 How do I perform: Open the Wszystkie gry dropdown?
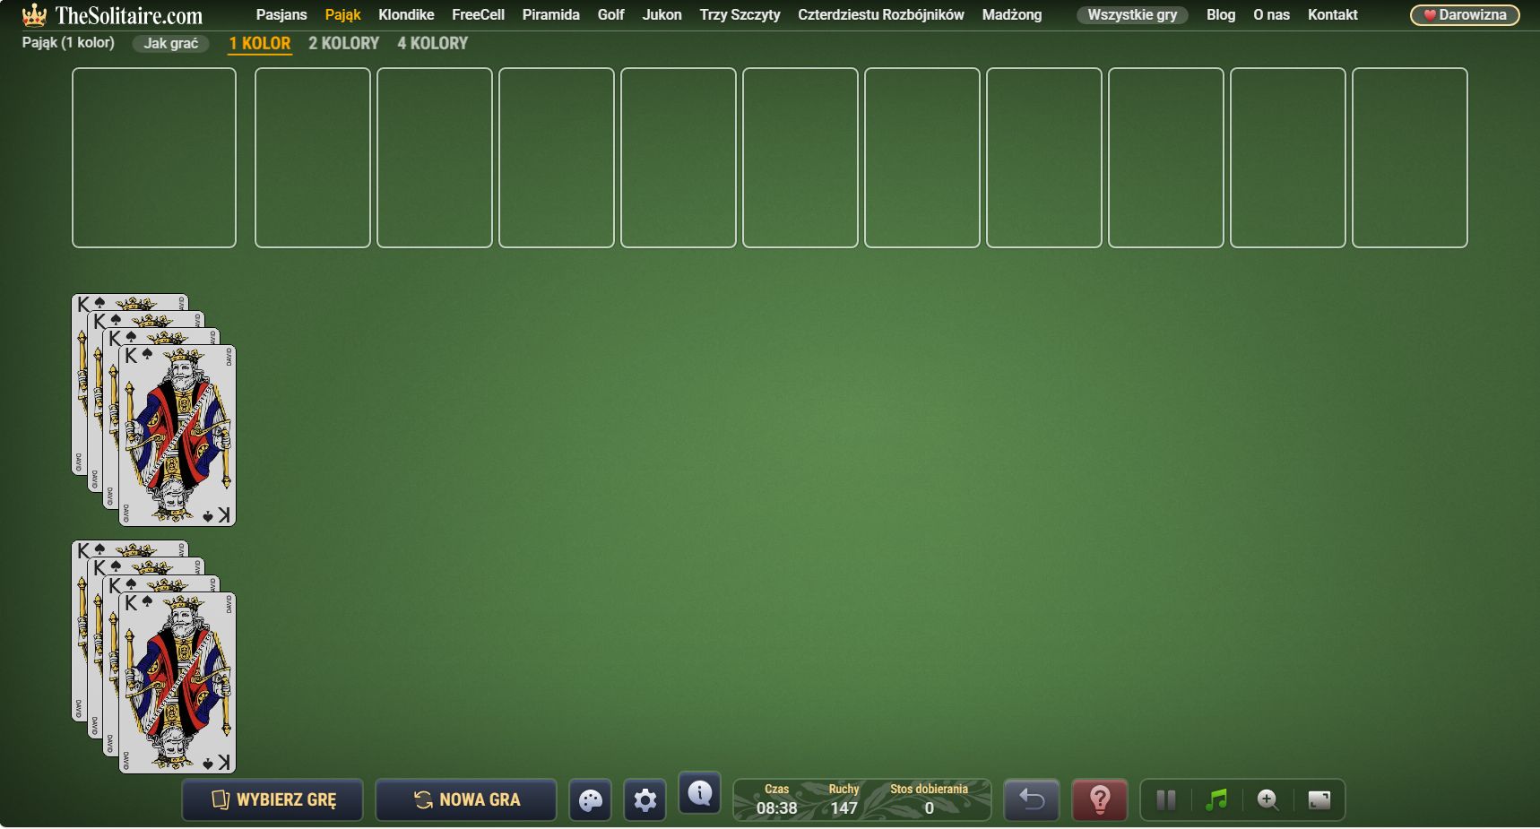tap(1131, 15)
